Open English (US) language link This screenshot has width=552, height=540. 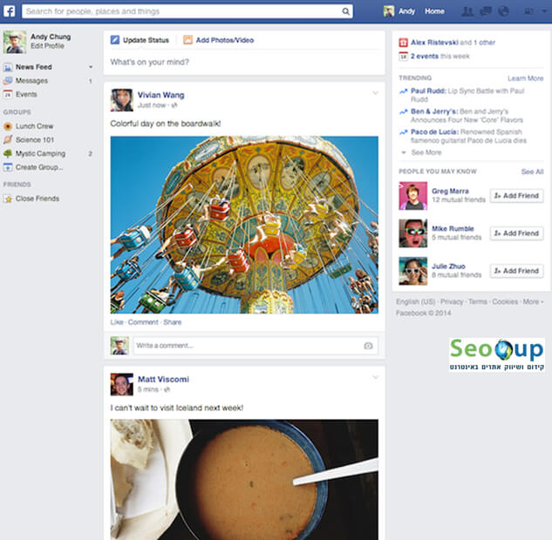point(416,302)
